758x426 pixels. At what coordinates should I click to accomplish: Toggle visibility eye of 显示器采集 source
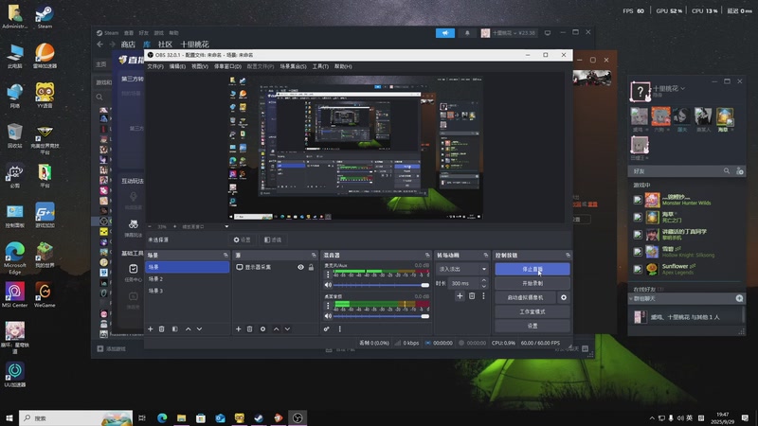coord(300,267)
